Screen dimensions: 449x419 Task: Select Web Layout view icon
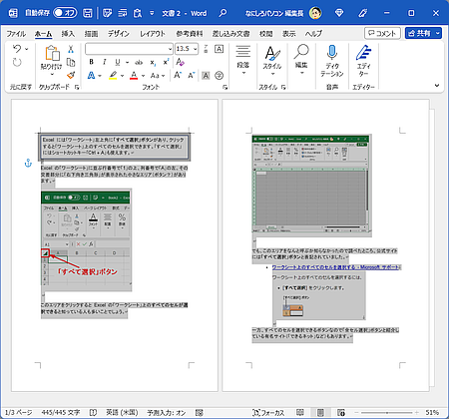click(341, 413)
